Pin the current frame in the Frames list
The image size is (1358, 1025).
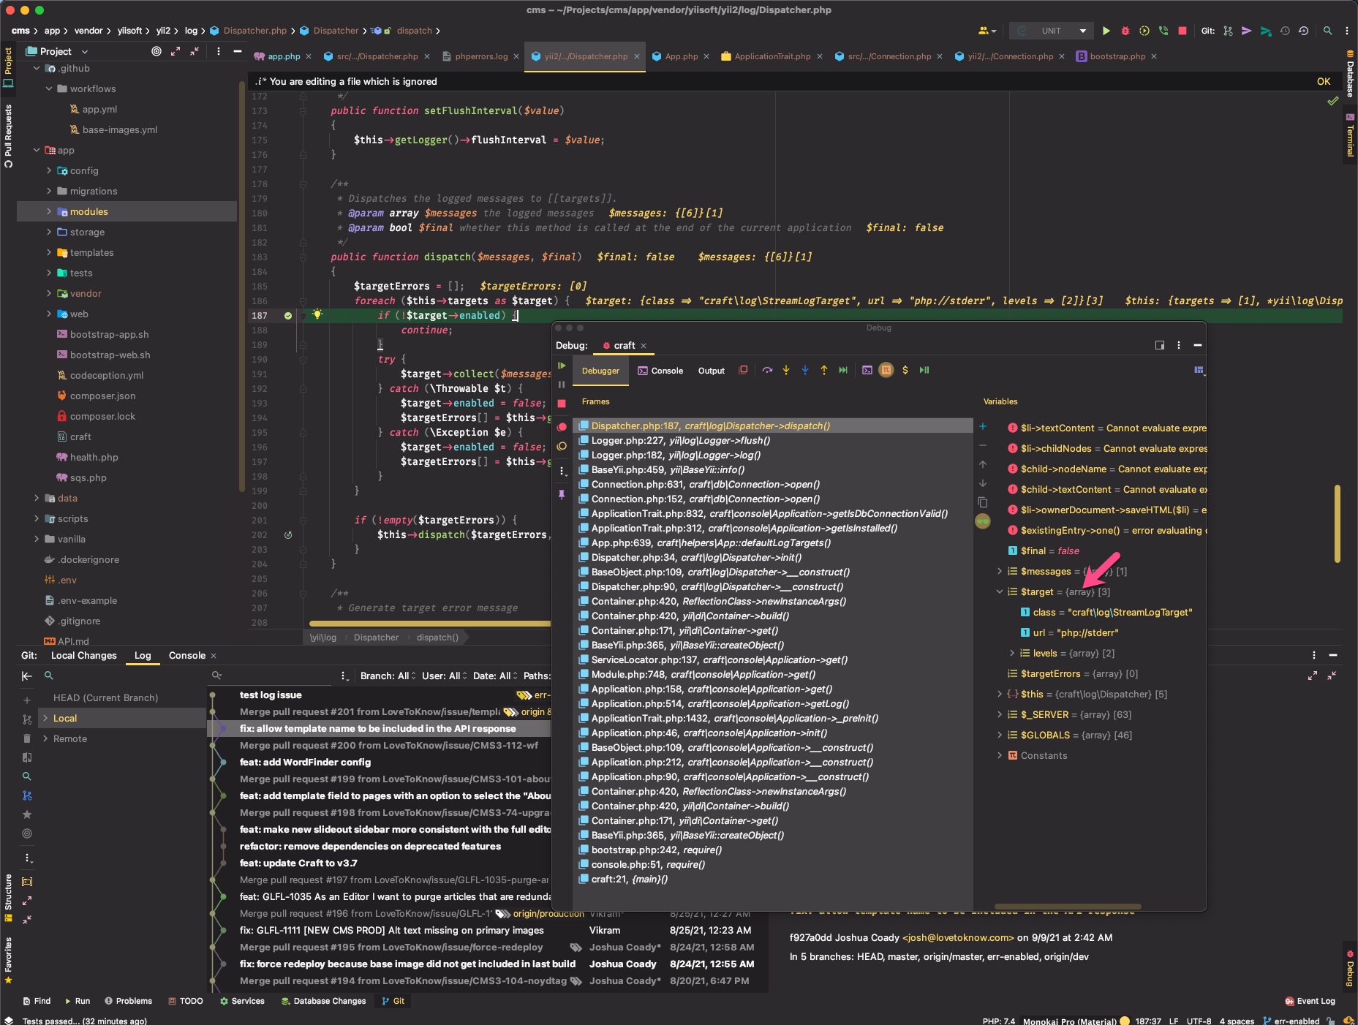tap(561, 495)
